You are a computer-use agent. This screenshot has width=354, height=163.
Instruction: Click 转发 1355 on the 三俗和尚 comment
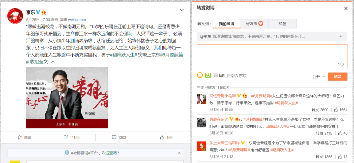pos(324,157)
